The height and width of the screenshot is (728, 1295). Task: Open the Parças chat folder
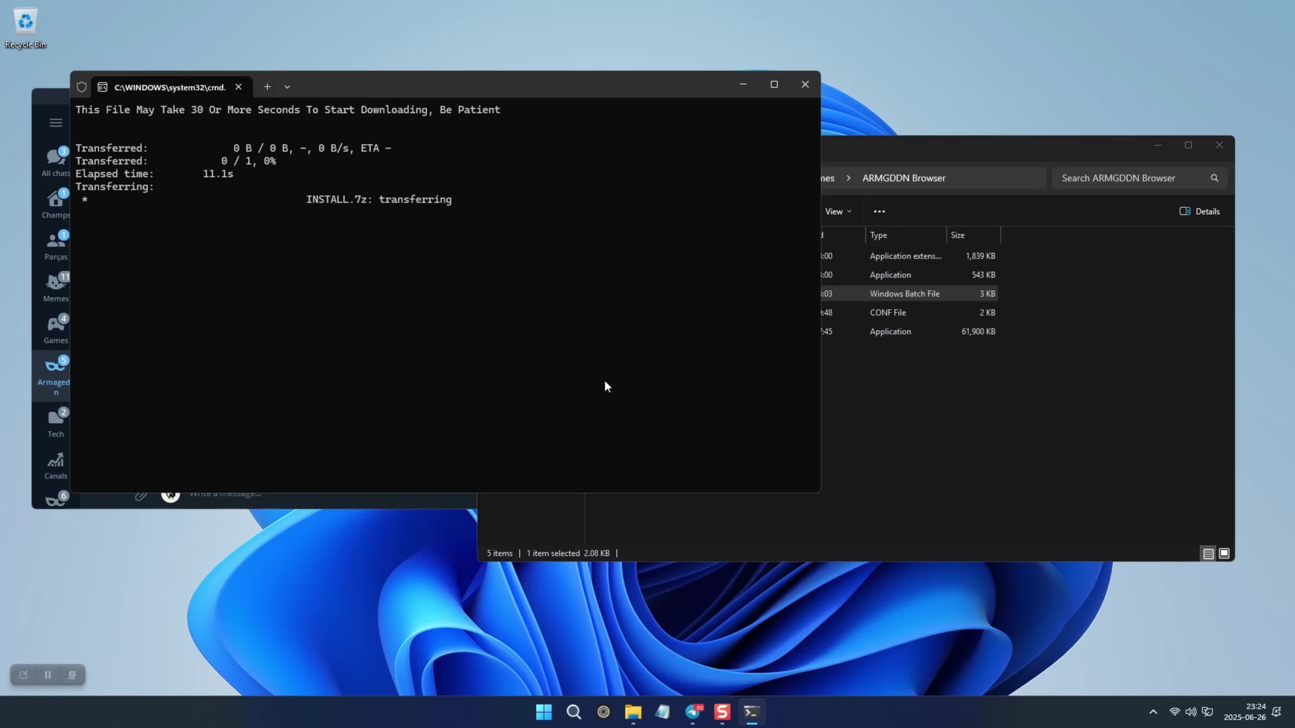point(55,246)
